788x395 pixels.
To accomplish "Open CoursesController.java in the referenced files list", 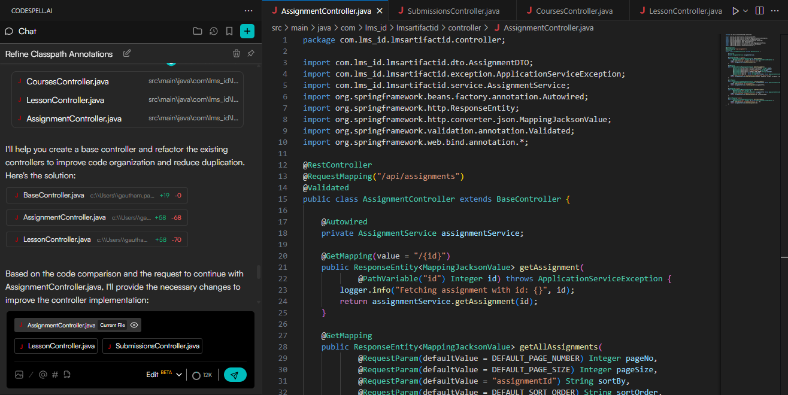I will (128, 81).
